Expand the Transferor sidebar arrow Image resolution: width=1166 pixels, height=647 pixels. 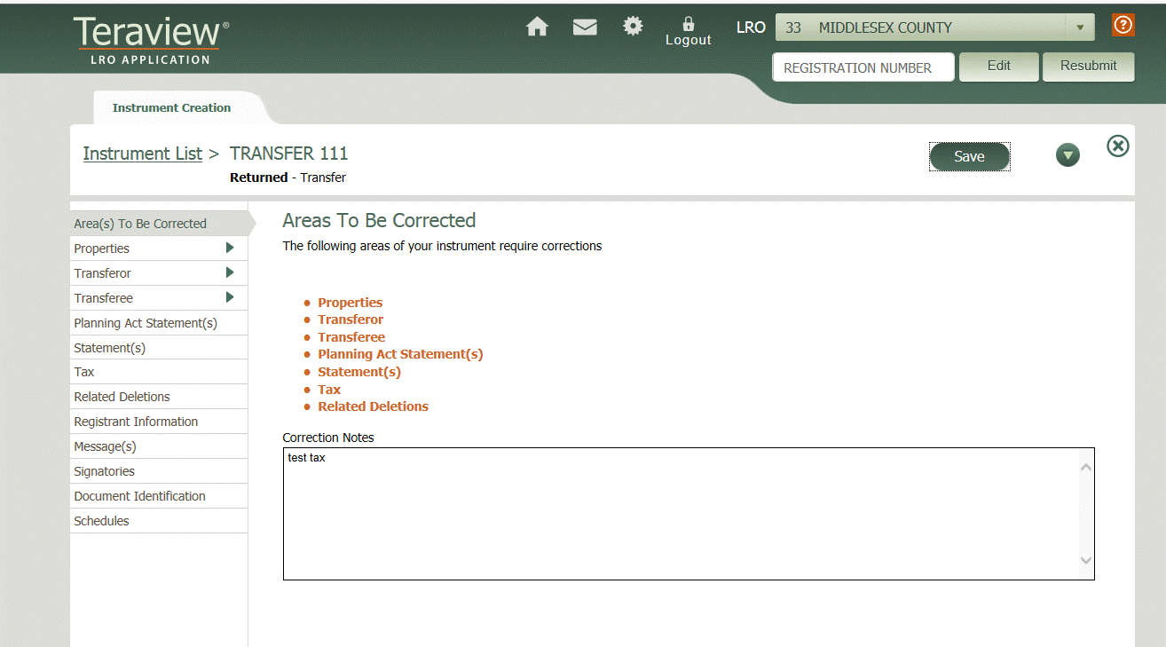230,272
